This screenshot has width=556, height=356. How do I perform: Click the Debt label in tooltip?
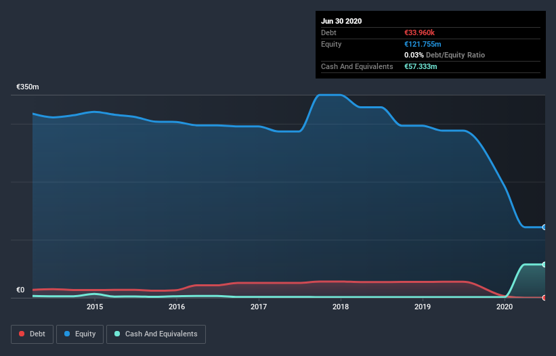(328, 32)
